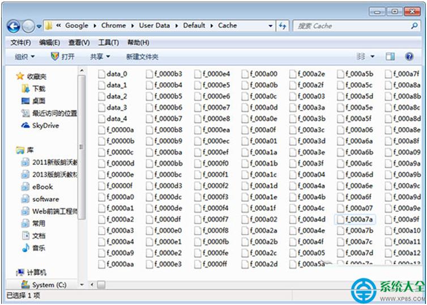Image resolution: width=427 pixels, height=305 pixels.
Task: Click the sidebar vertical scrollbar
Action: [82, 170]
